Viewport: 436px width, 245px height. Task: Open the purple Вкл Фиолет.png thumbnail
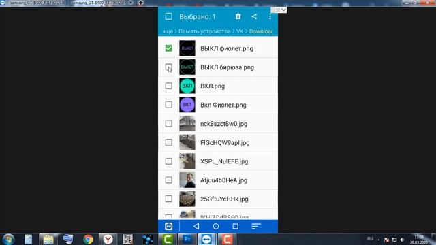click(187, 105)
